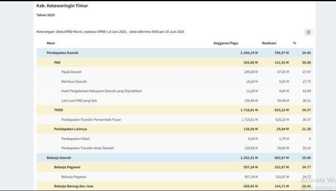Collapse the PAD category row
Viewport: 336px width, 191px height.
[175, 62]
